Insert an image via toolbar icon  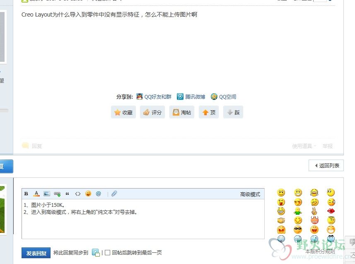tap(47, 194)
